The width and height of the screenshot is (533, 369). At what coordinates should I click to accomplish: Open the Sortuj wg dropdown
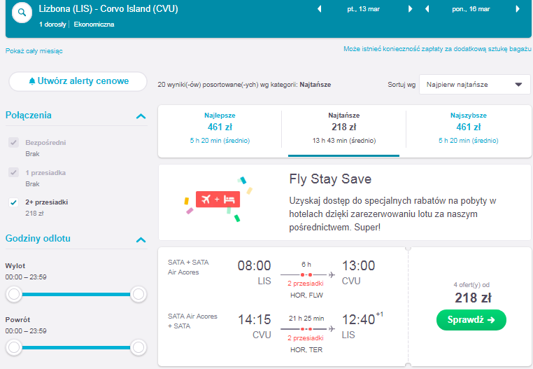click(x=474, y=85)
